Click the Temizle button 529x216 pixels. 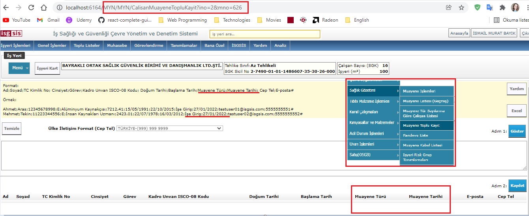coord(11,129)
